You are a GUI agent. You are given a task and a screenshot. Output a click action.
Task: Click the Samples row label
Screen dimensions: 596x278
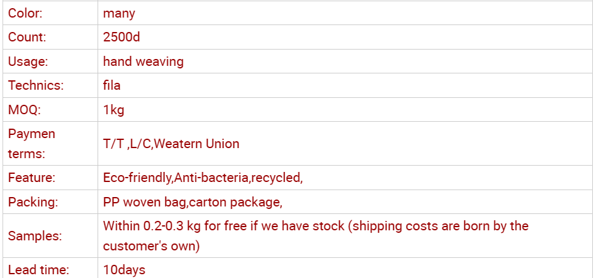pyautogui.click(x=35, y=236)
